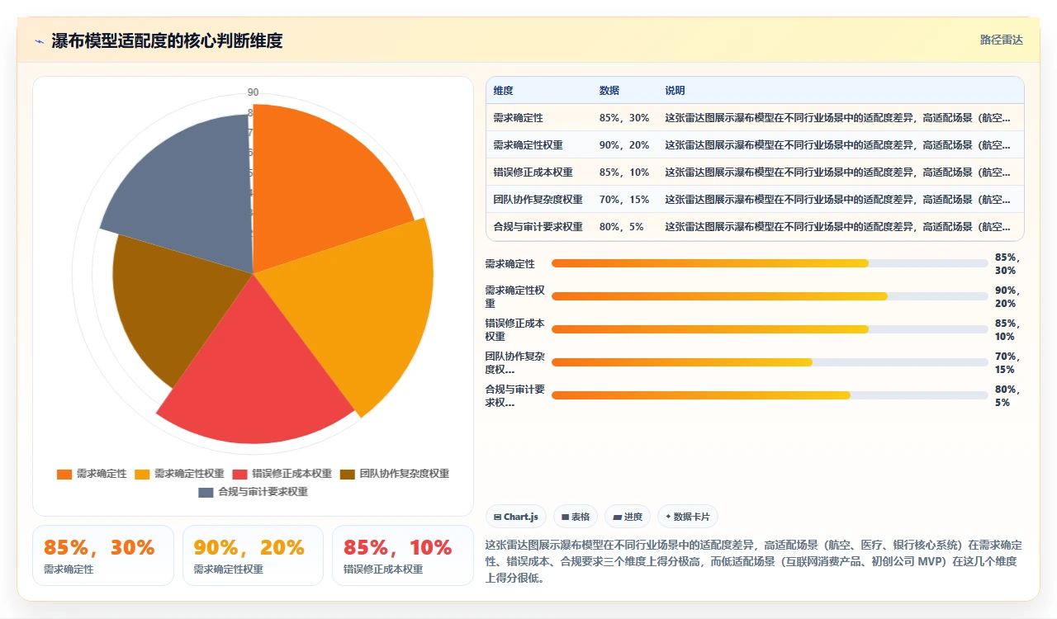Toggle 错误修正成本权重 legend color swatch
This screenshot has height=619, width=1057.
[239, 474]
